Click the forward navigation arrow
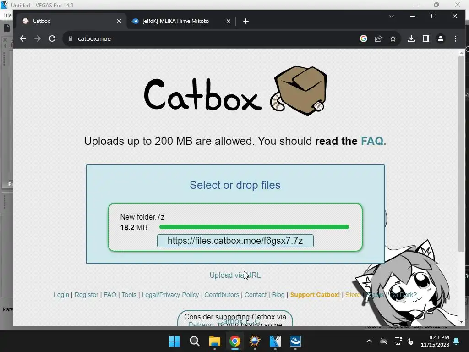 (38, 38)
